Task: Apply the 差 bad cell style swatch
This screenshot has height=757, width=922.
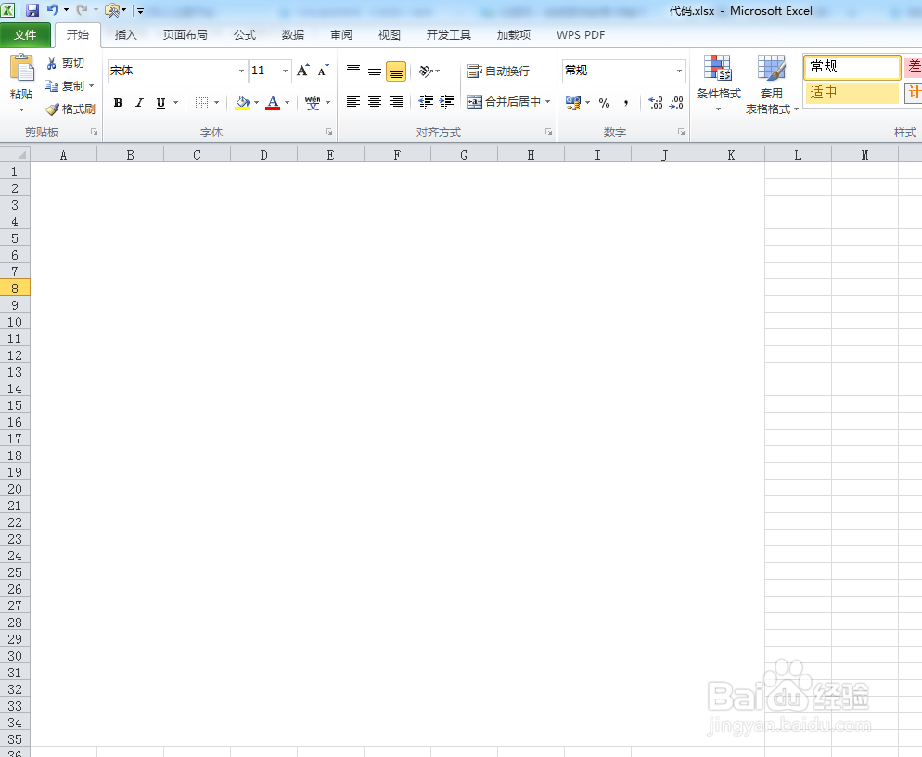Action: (x=914, y=67)
